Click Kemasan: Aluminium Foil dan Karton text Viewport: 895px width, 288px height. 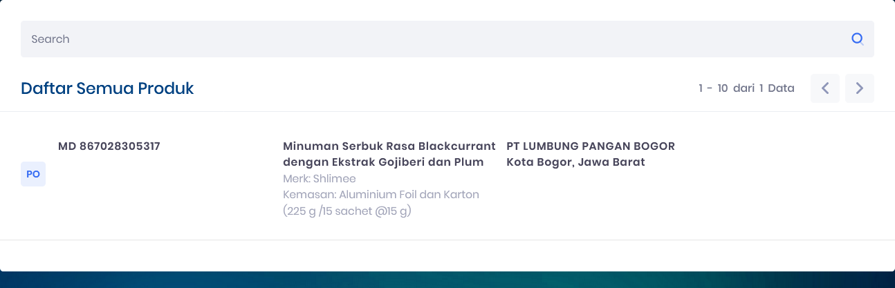coord(381,195)
